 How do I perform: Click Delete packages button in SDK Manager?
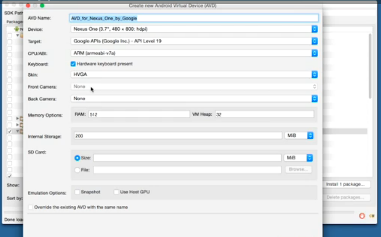(x=345, y=198)
